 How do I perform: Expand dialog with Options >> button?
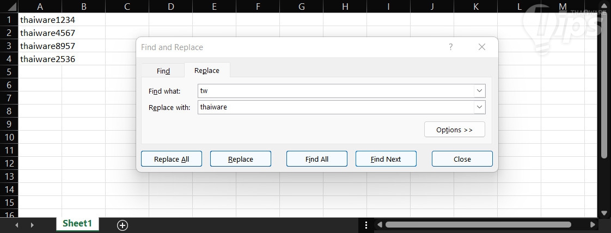tap(454, 130)
